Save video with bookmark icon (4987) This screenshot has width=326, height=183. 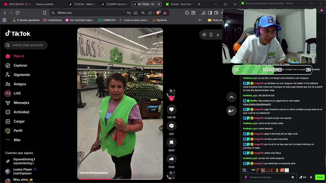coord(171,142)
